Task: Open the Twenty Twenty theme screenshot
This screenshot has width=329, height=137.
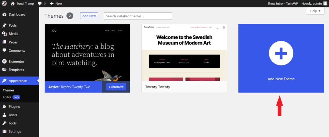Action: [184, 53]
